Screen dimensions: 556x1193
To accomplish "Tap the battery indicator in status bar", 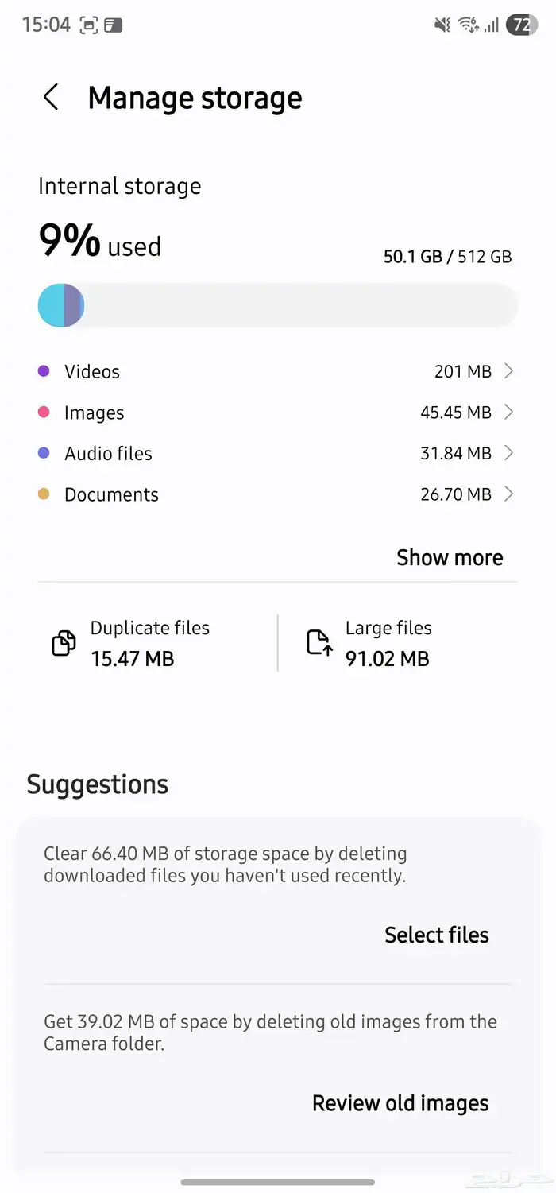I will tap(521, 25).
